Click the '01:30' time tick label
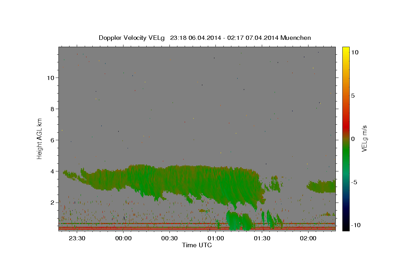Image resolution: width=415 pixels, height=277 pixels. tap(262, 238)
